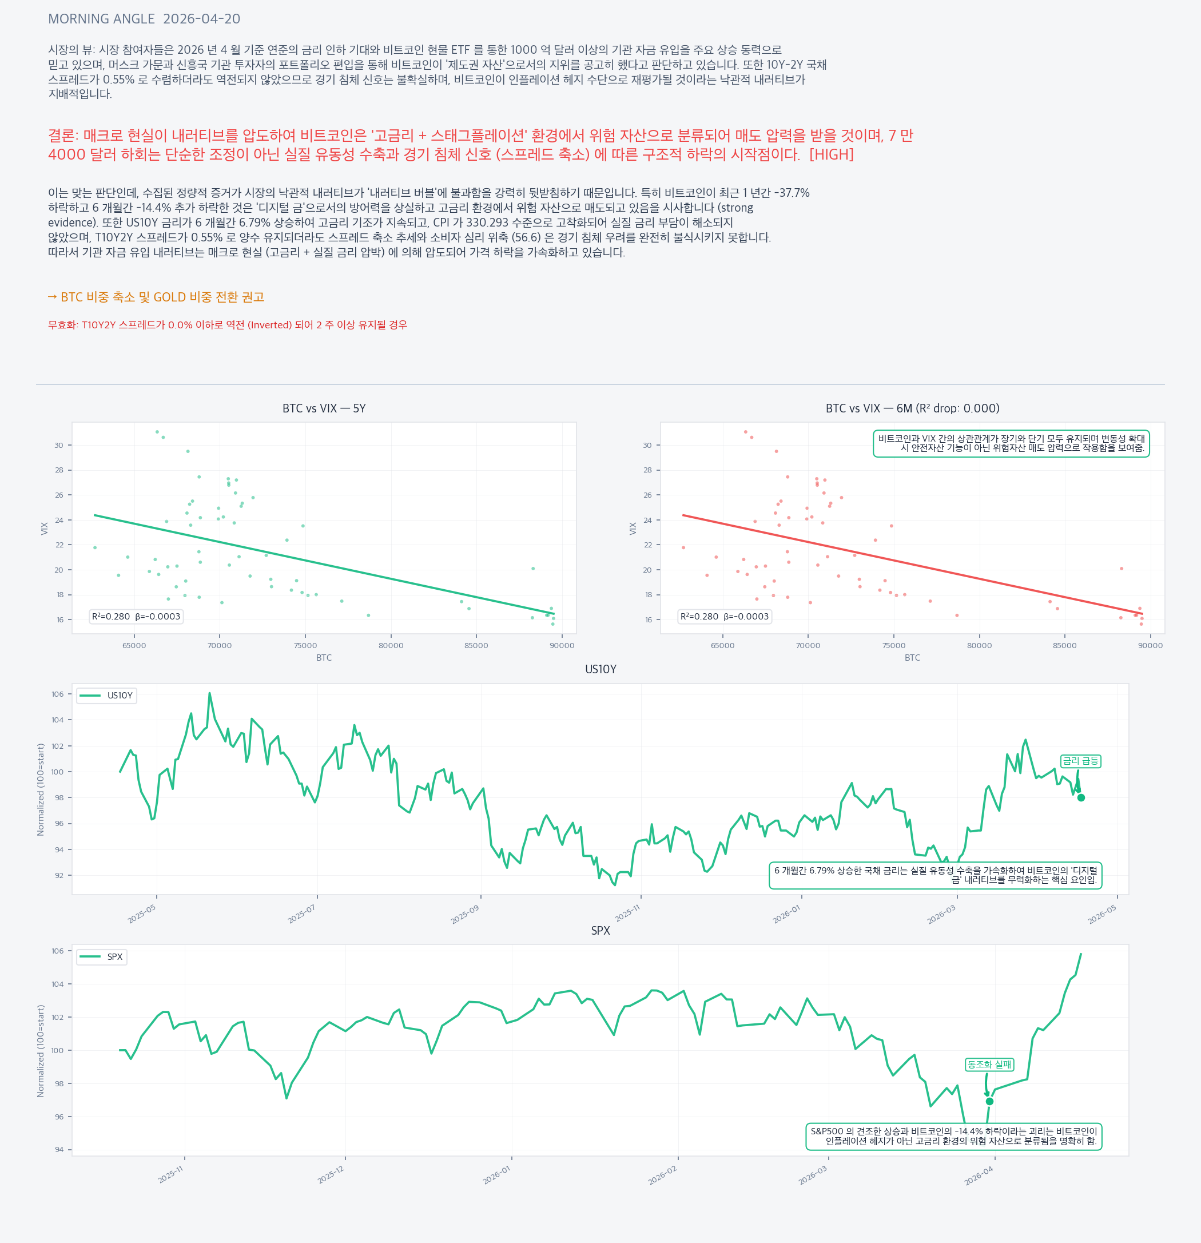This screenshot has height=1243, width=1201.
Task: Click the red T10Y2Y invalidation condition line
Action: (x=228, y=325)
